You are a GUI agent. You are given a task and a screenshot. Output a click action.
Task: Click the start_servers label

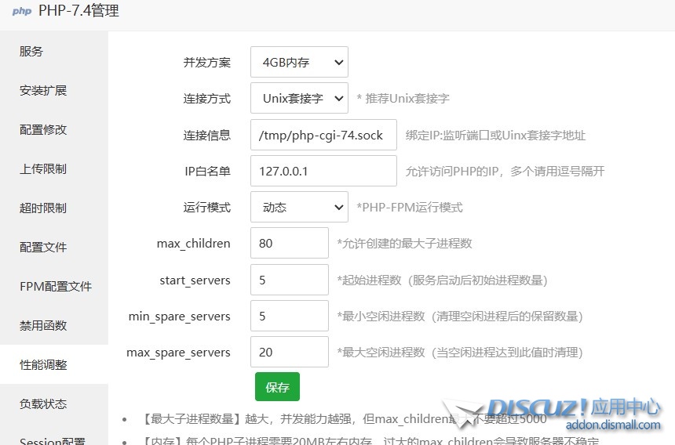[x=195, y=280]
